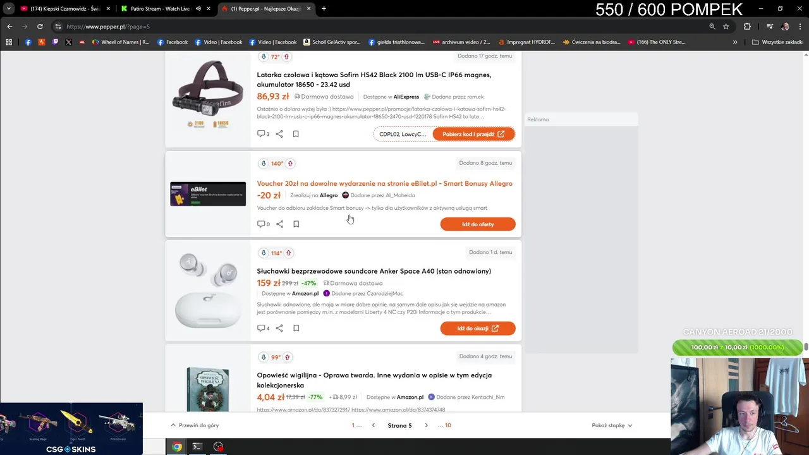This screenshot has height=455, width=809.
Task: Expand hidden bookmarks with chevron
Action: coord(735,42)
